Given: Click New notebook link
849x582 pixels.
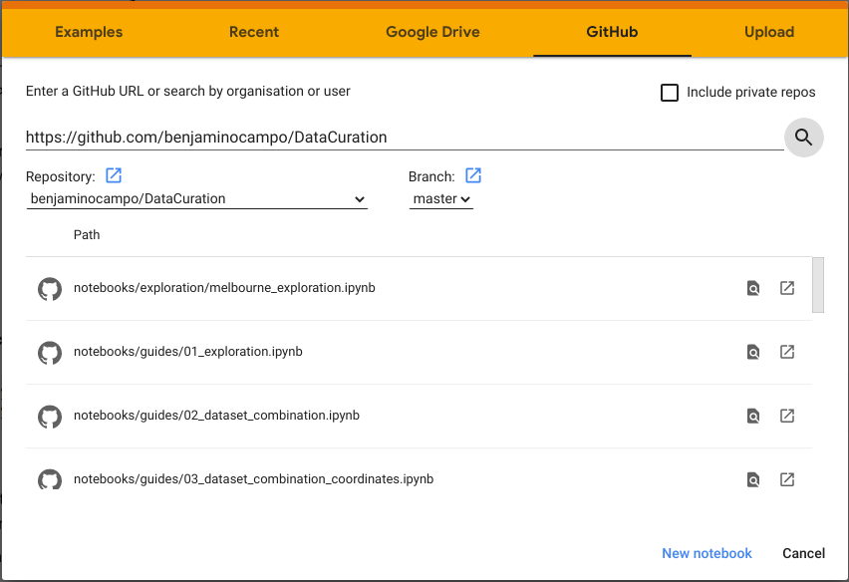Looking at the screenshot, I should tap(707, 553).
